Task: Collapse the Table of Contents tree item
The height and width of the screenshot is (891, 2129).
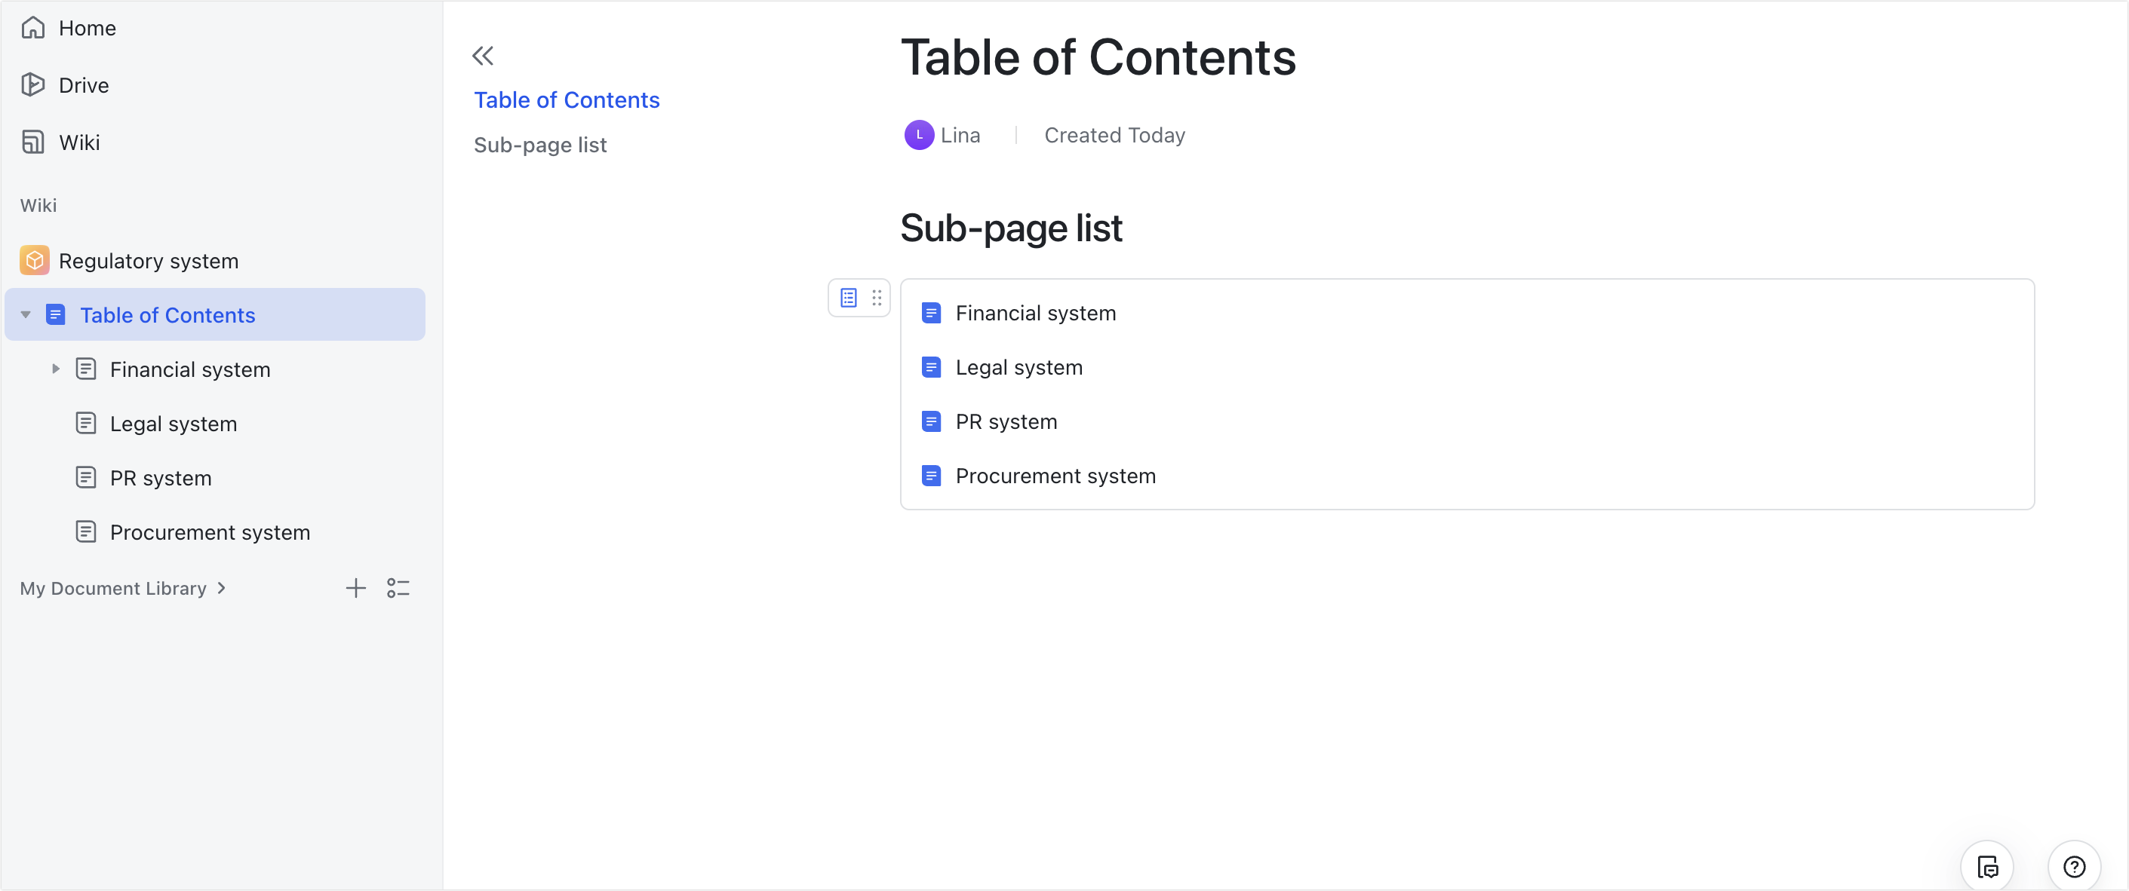Action: [26, 314]
